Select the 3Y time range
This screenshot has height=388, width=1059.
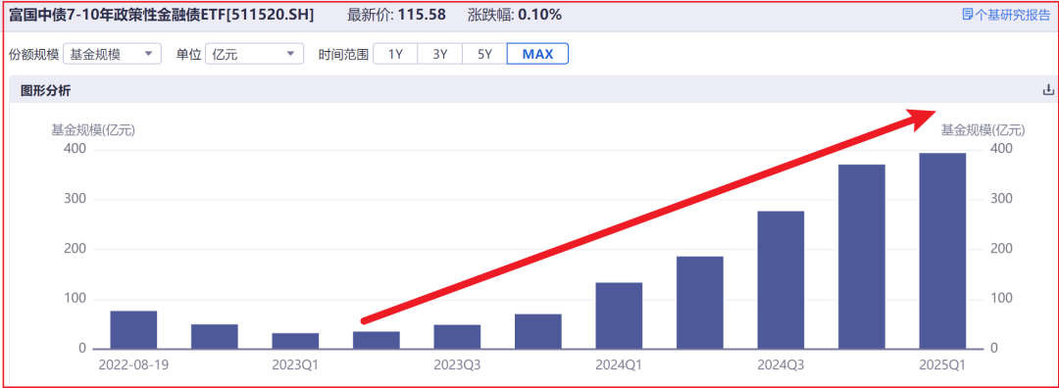point(439,54)
